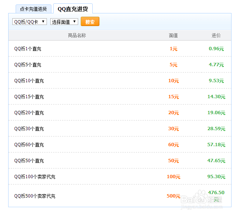Click the orange 搜索 button
Screen dimensions: 236x215
pos(90,22)
